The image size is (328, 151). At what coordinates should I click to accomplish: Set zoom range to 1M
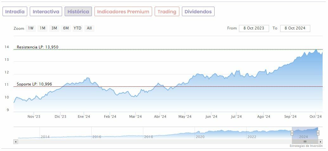42,28
